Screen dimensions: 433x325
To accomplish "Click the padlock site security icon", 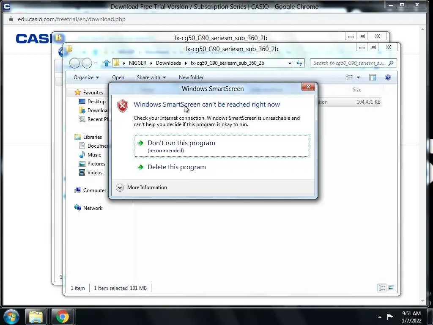I will [11, 19].
